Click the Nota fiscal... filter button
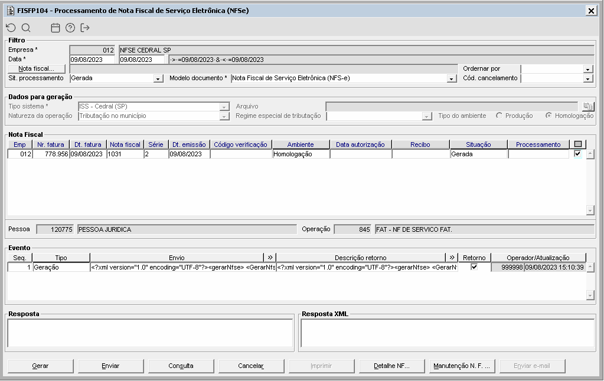 coord(37,68)
